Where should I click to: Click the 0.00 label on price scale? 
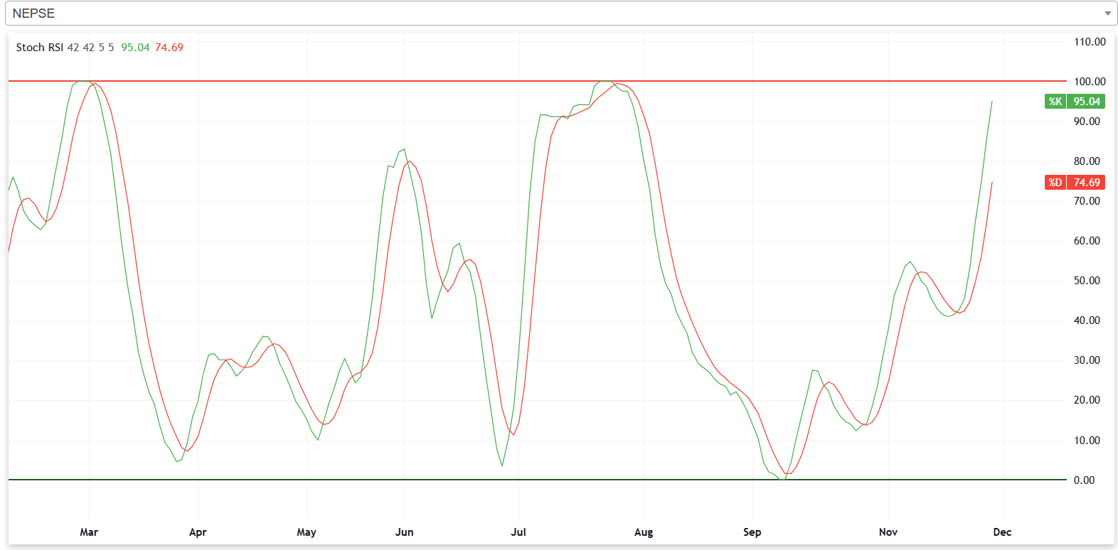(1084, 480)
